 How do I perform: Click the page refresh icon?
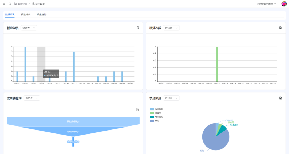[10, 4]
